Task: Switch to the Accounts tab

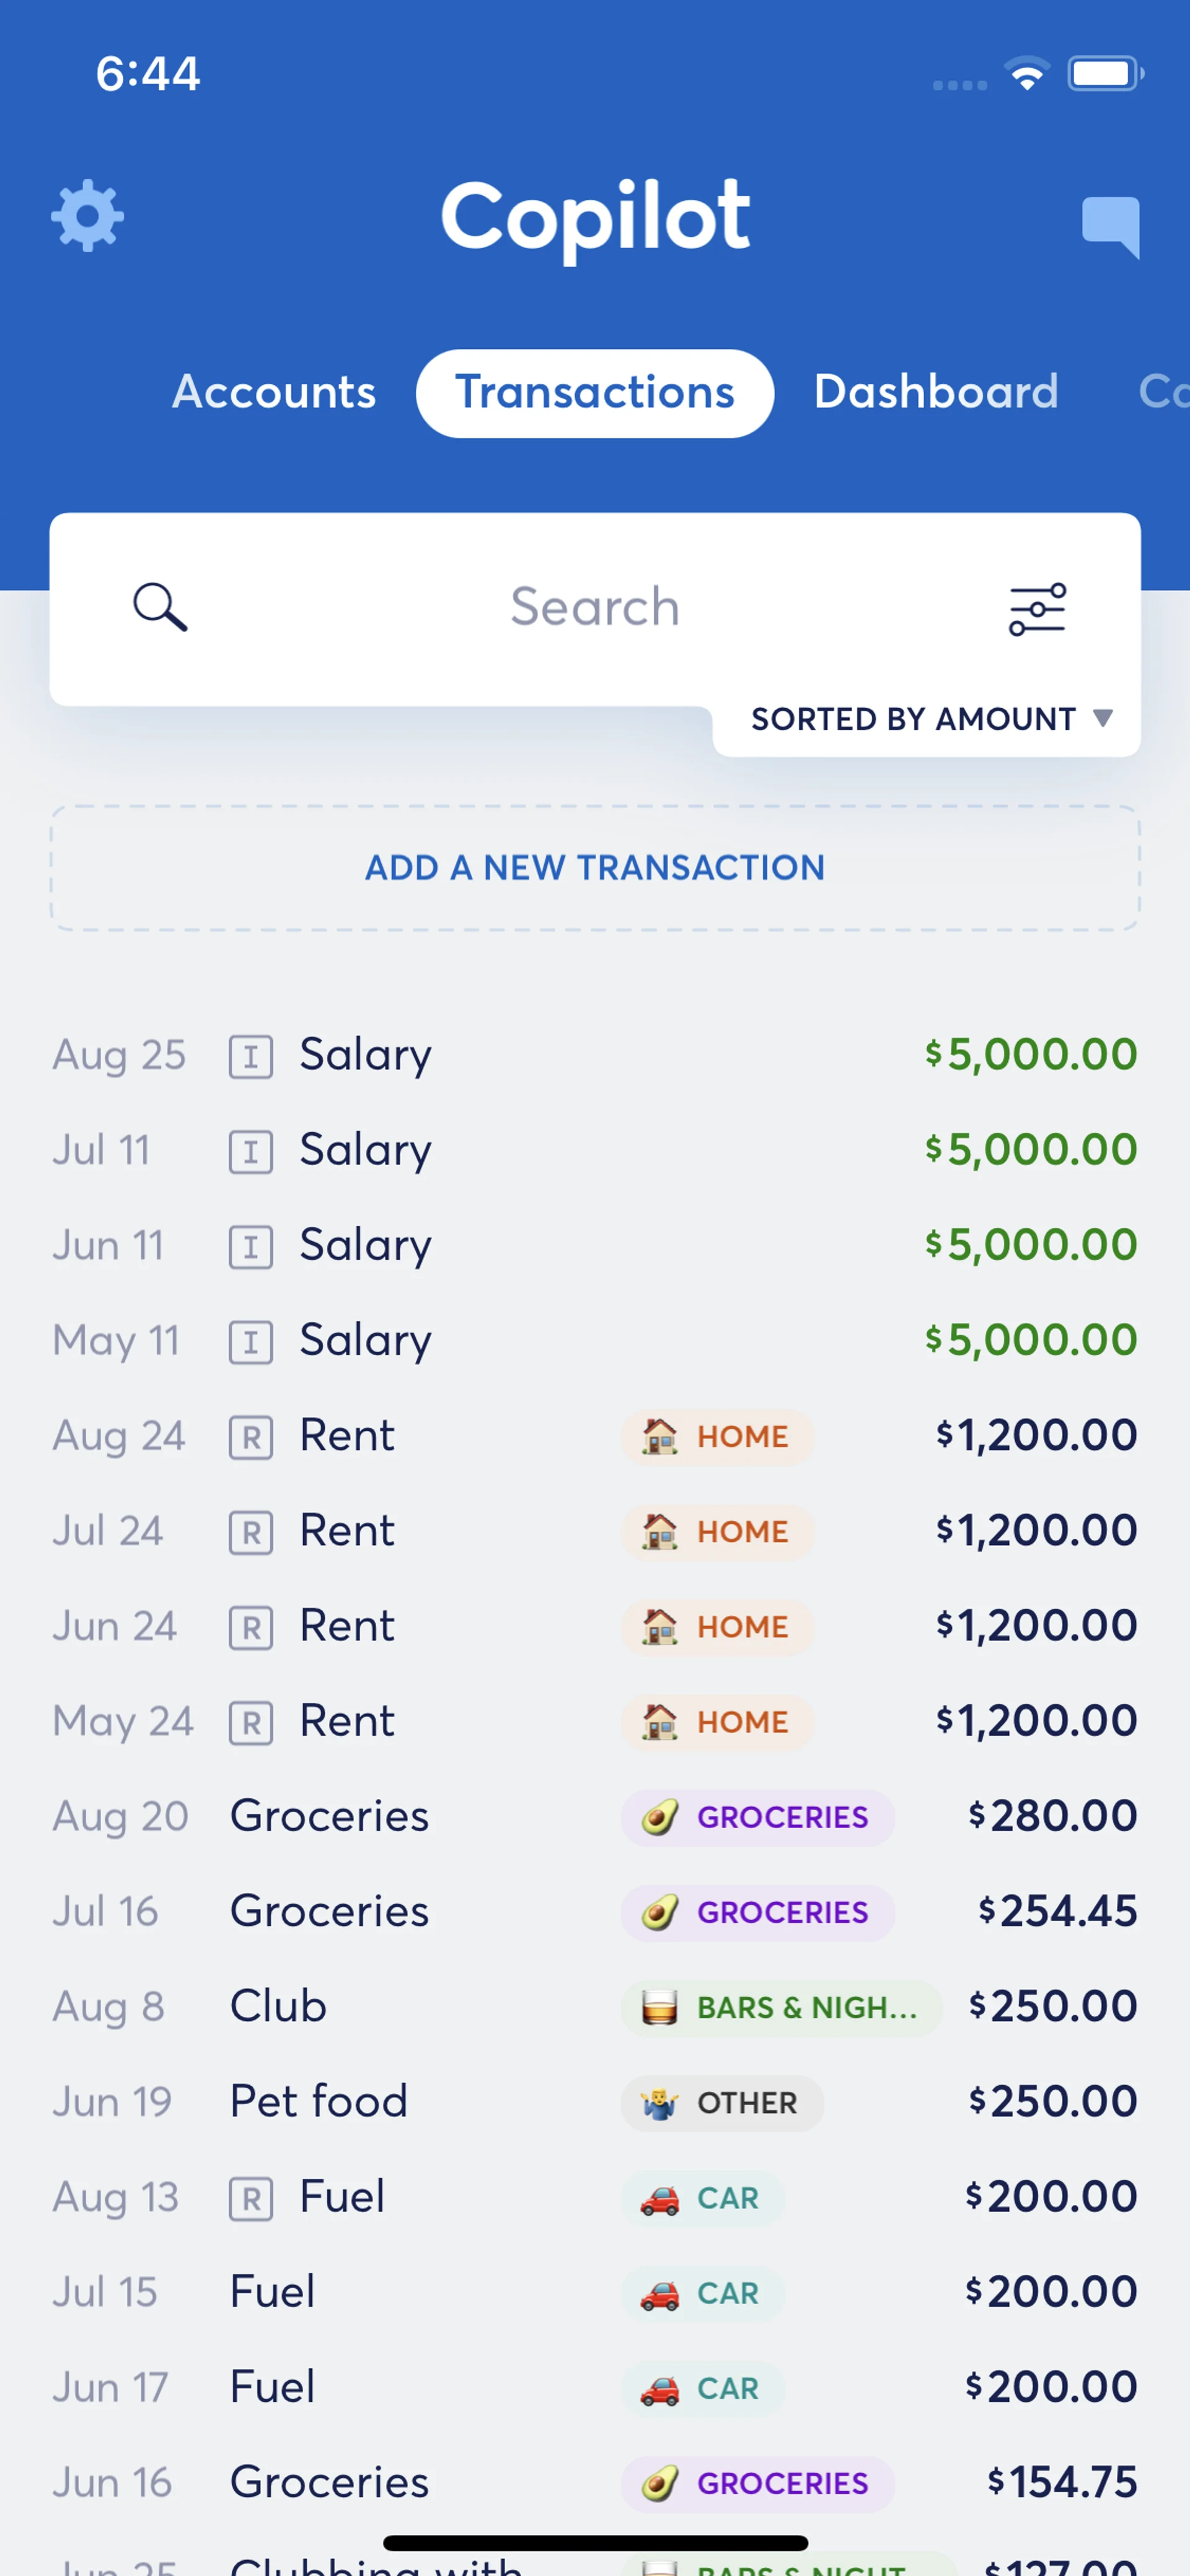Action: coord(274,392)
